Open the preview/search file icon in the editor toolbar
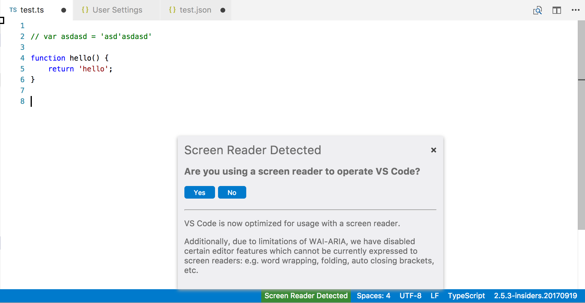585x303 pixels. pos(538,10)
